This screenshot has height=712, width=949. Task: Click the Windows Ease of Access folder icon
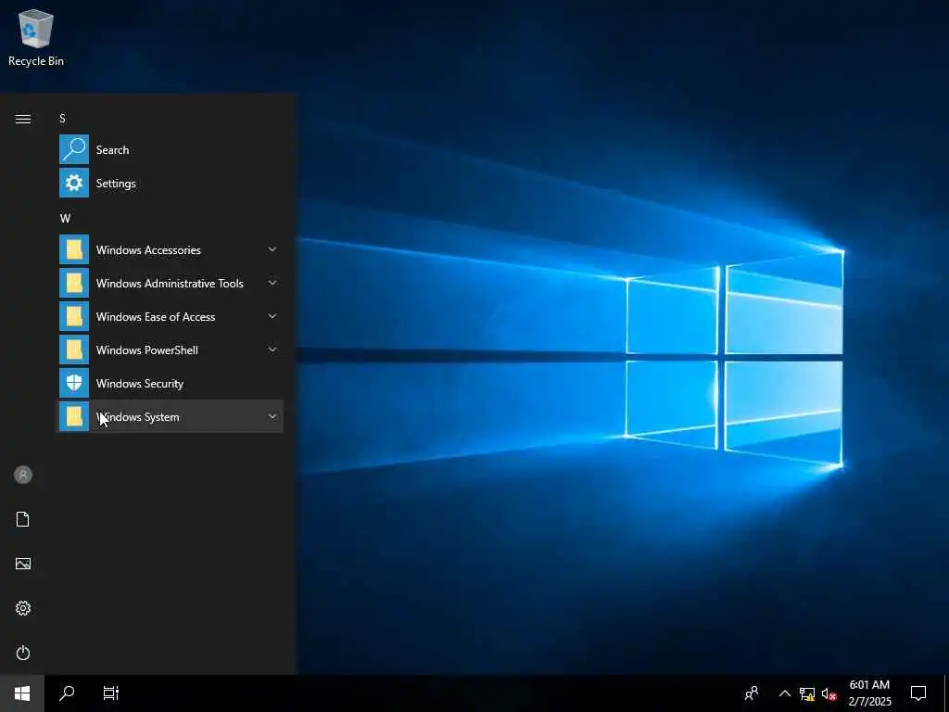click(74, 316)
